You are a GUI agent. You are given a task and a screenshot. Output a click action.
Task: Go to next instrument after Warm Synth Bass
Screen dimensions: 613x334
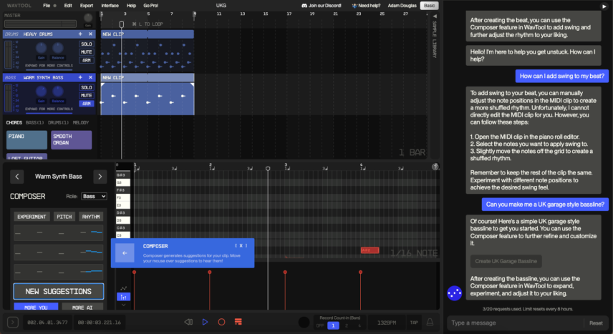tap(100, 177)
